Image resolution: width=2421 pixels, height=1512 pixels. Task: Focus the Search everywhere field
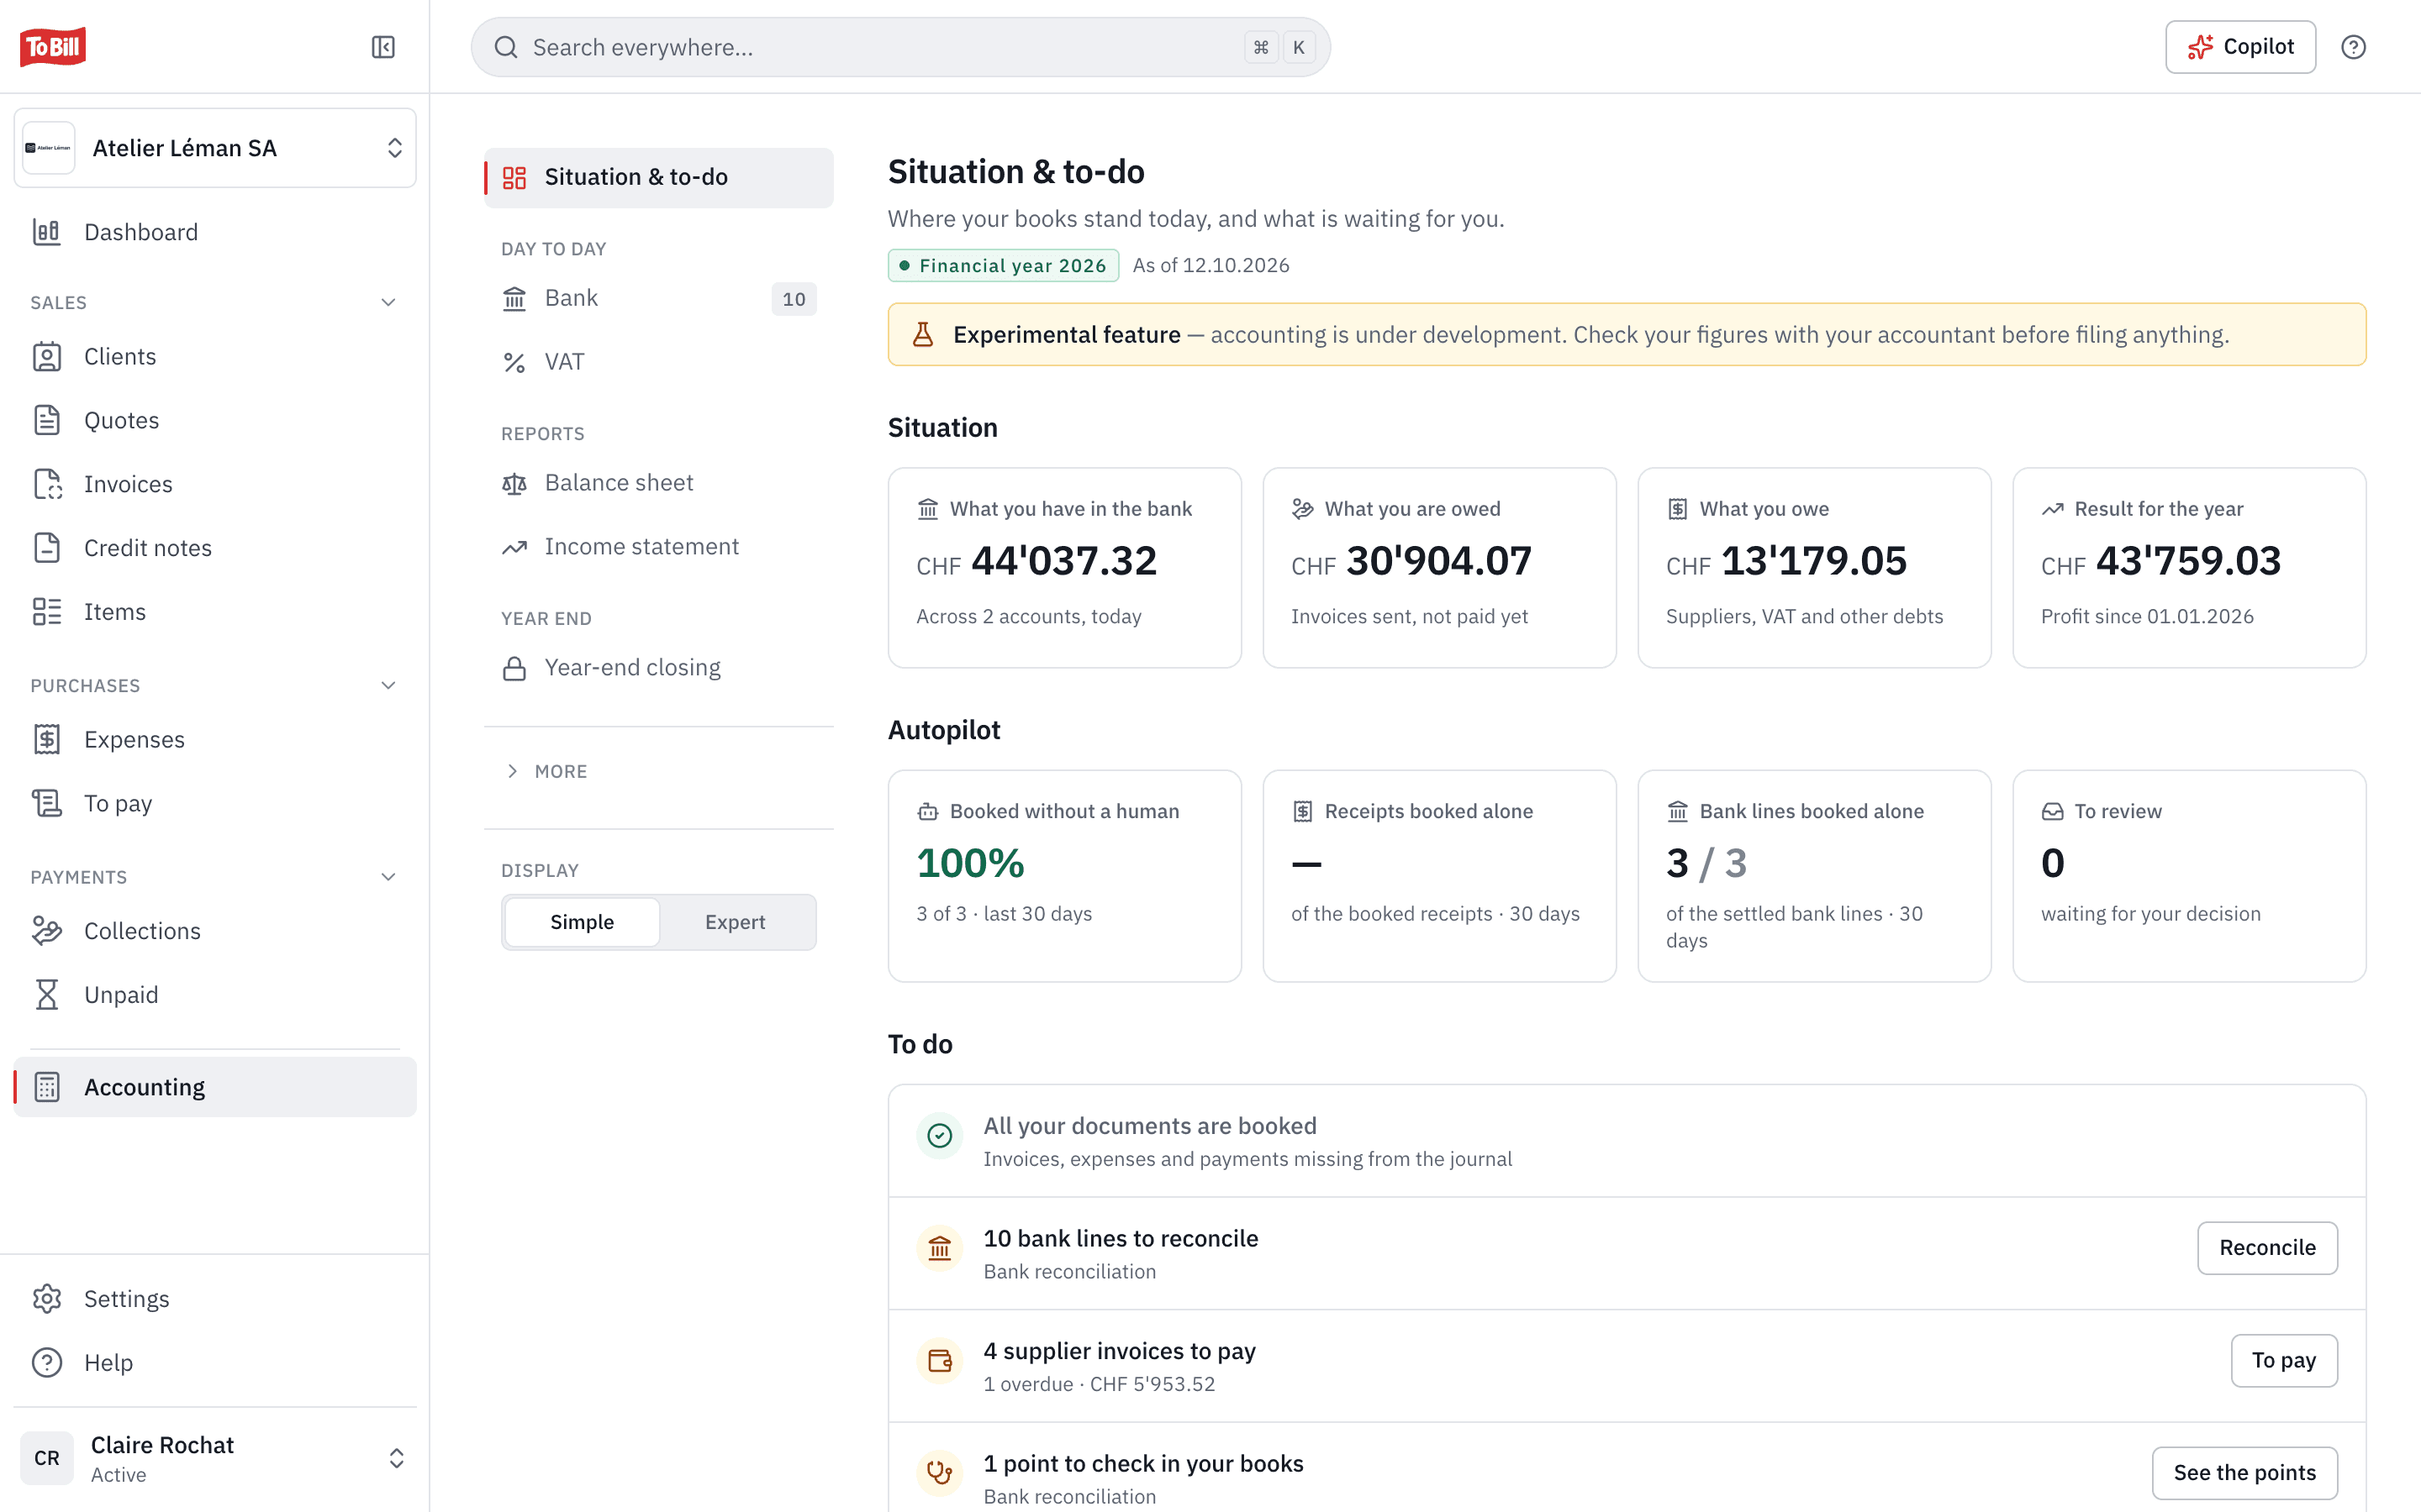tap(900, 47)
